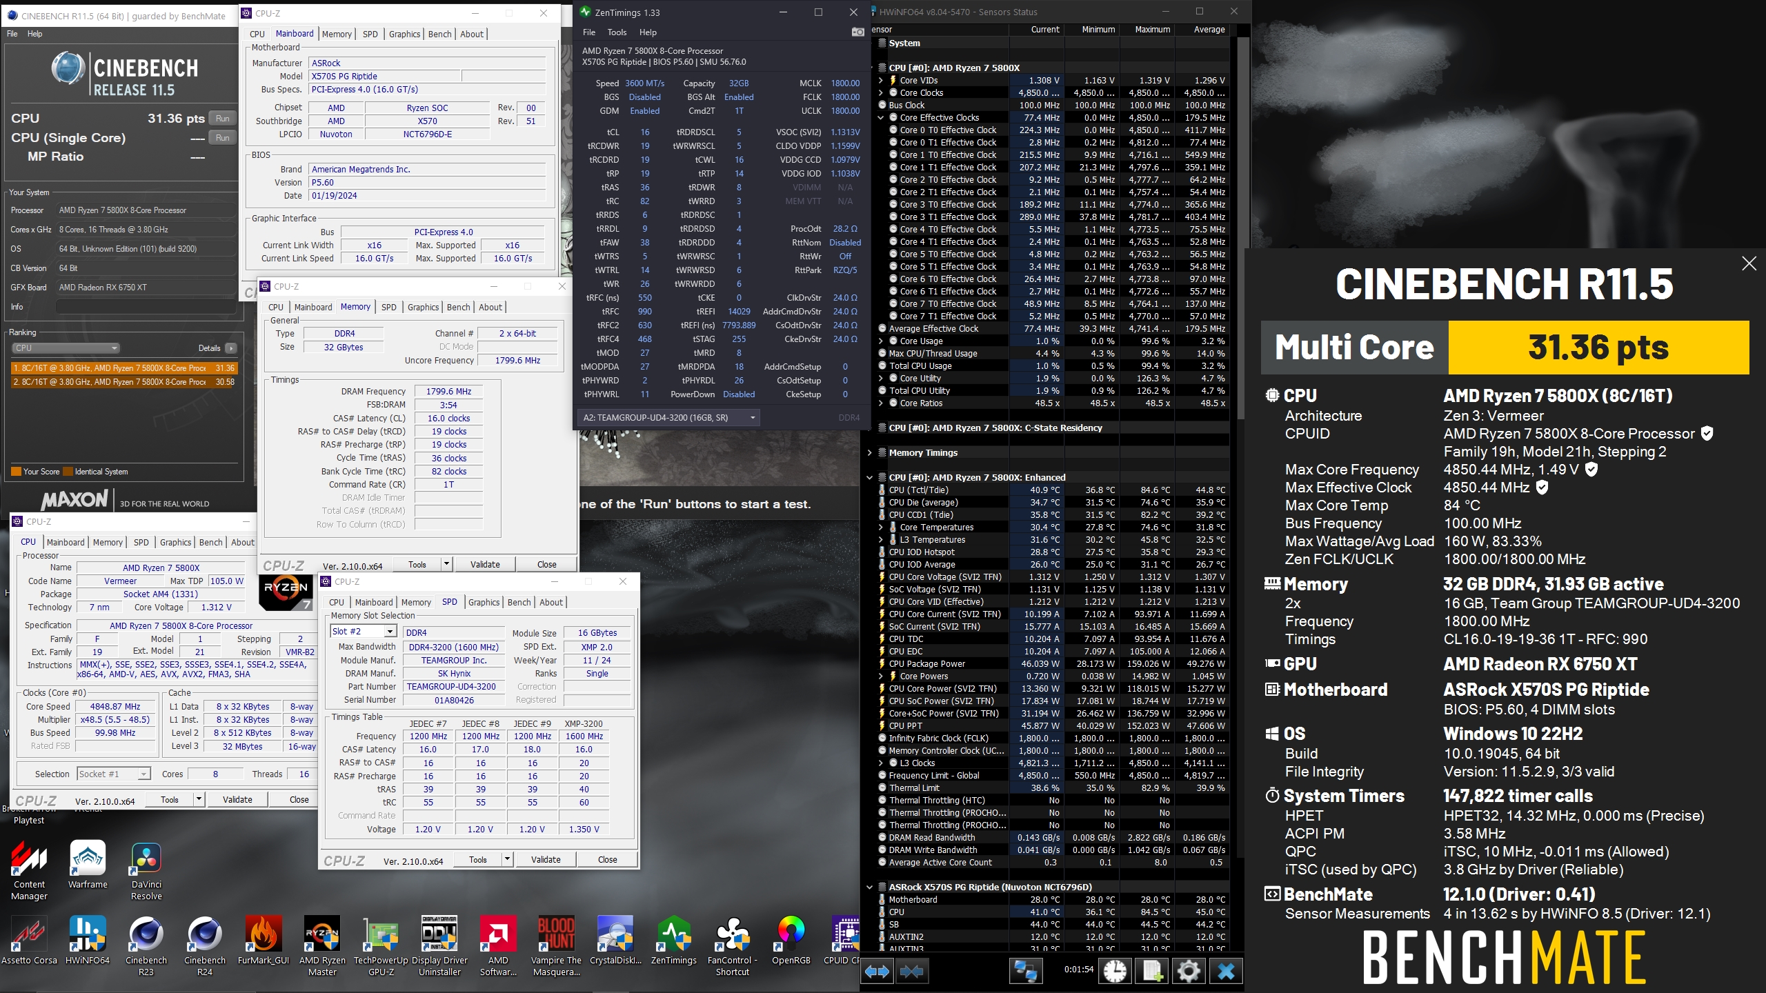Close BenchMate result panel X icon
The width and height of the screenshot is (1766, 993).
point(1749,263)
